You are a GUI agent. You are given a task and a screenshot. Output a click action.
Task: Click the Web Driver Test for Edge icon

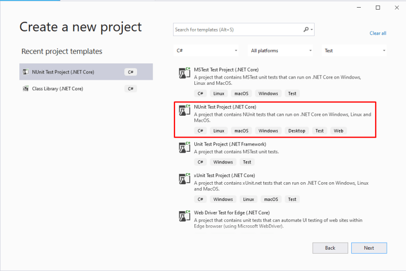(x=184, y=216)
